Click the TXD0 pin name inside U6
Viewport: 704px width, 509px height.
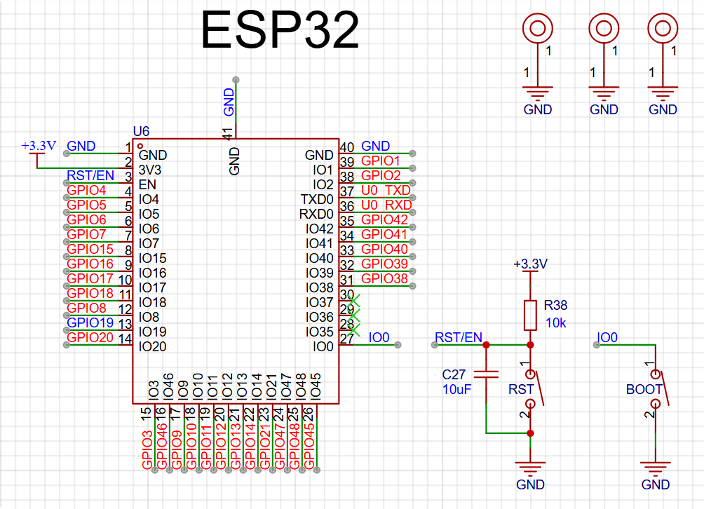pos(317,199)
